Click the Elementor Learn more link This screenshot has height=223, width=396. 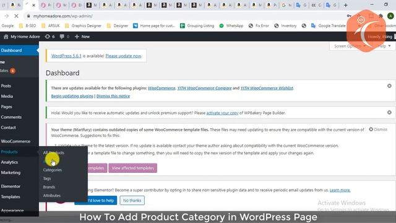pyautogui.click(x=340, y=190)
